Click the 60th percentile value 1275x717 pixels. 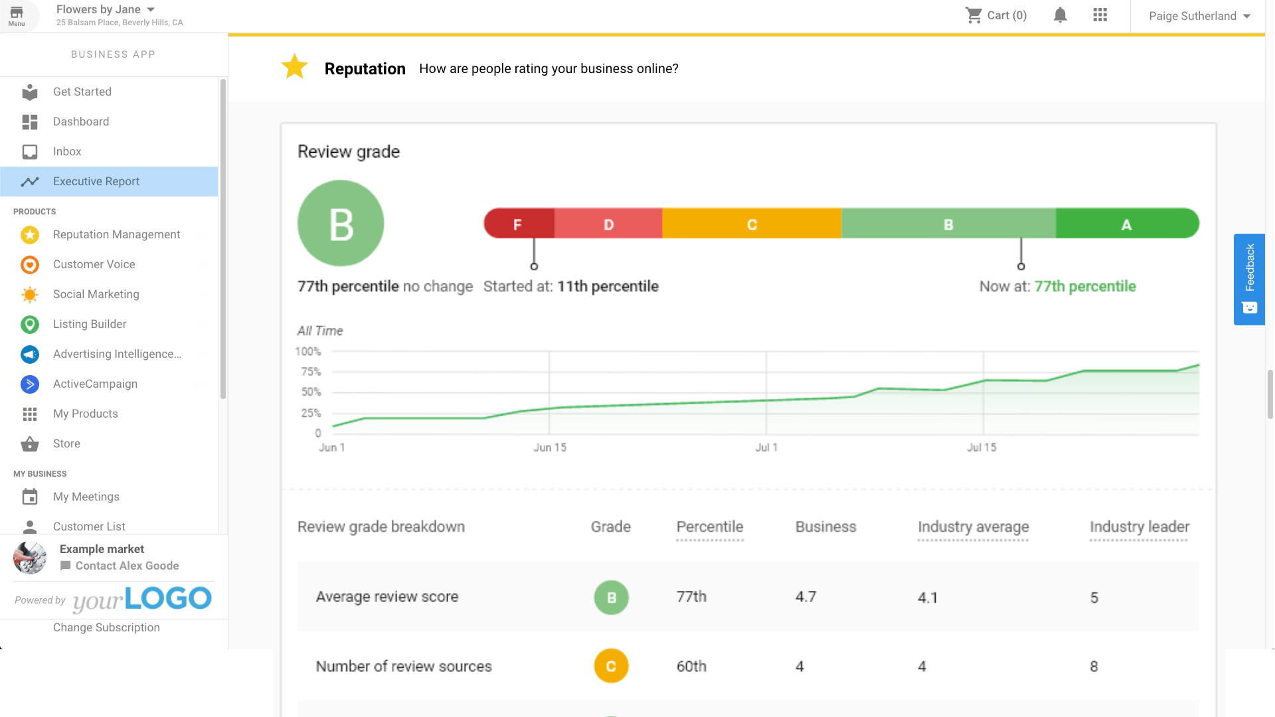[691, 667]
